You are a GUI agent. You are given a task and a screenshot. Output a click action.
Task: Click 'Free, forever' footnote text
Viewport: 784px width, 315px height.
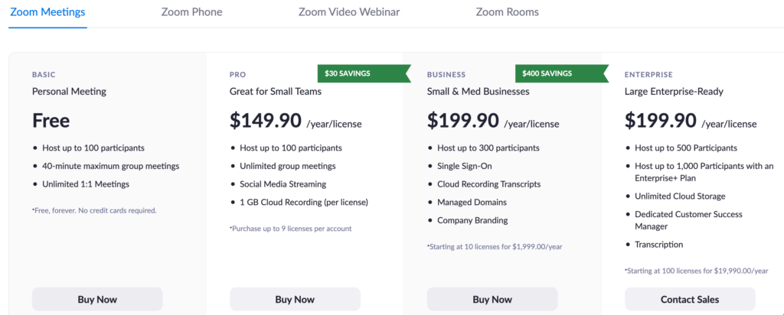[x=94, y=211]
